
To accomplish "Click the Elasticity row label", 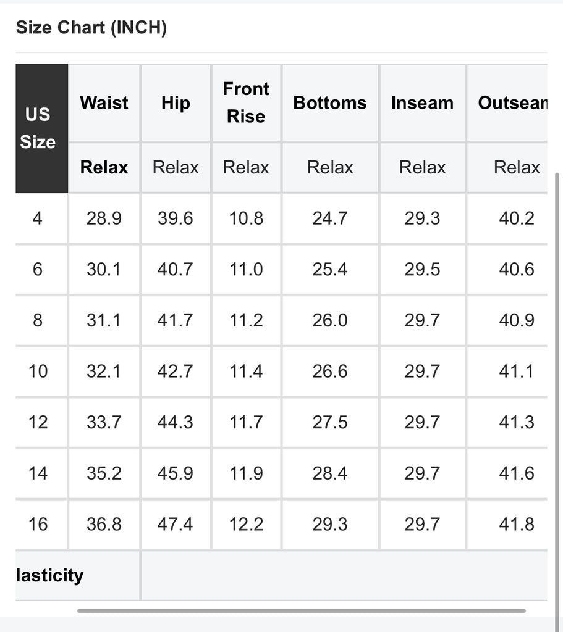I will click(x=49, y=575).
